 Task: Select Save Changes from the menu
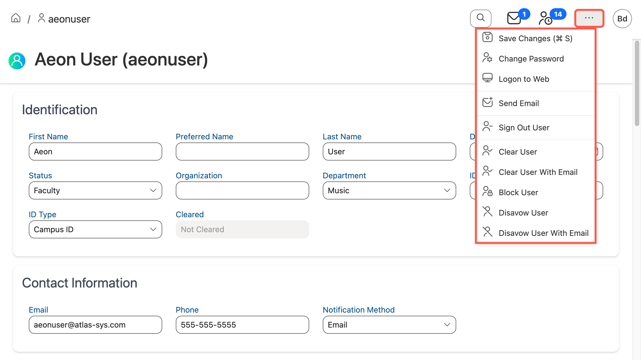(535, 38)
